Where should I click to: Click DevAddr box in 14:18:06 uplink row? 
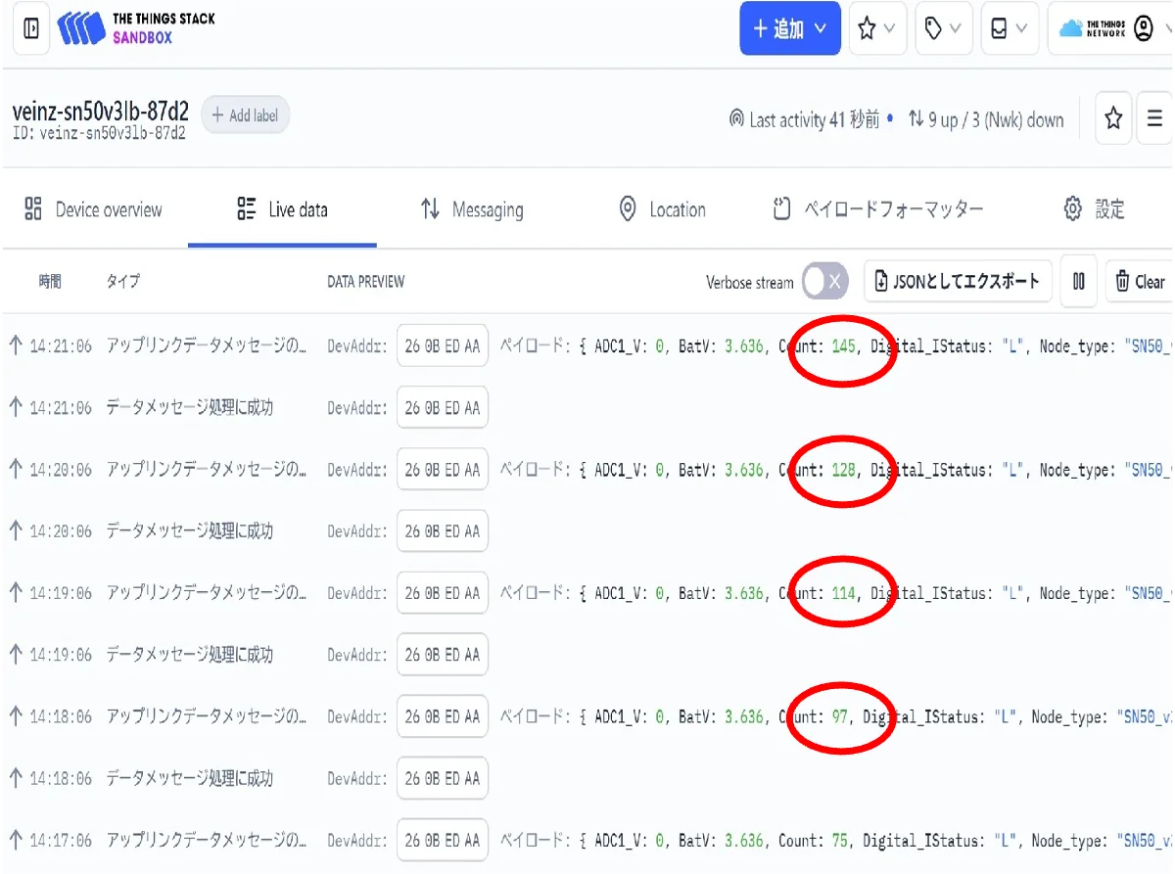coord(443,716)
